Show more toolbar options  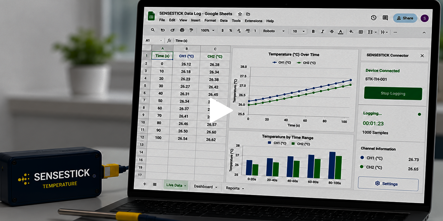click(395, 32)
